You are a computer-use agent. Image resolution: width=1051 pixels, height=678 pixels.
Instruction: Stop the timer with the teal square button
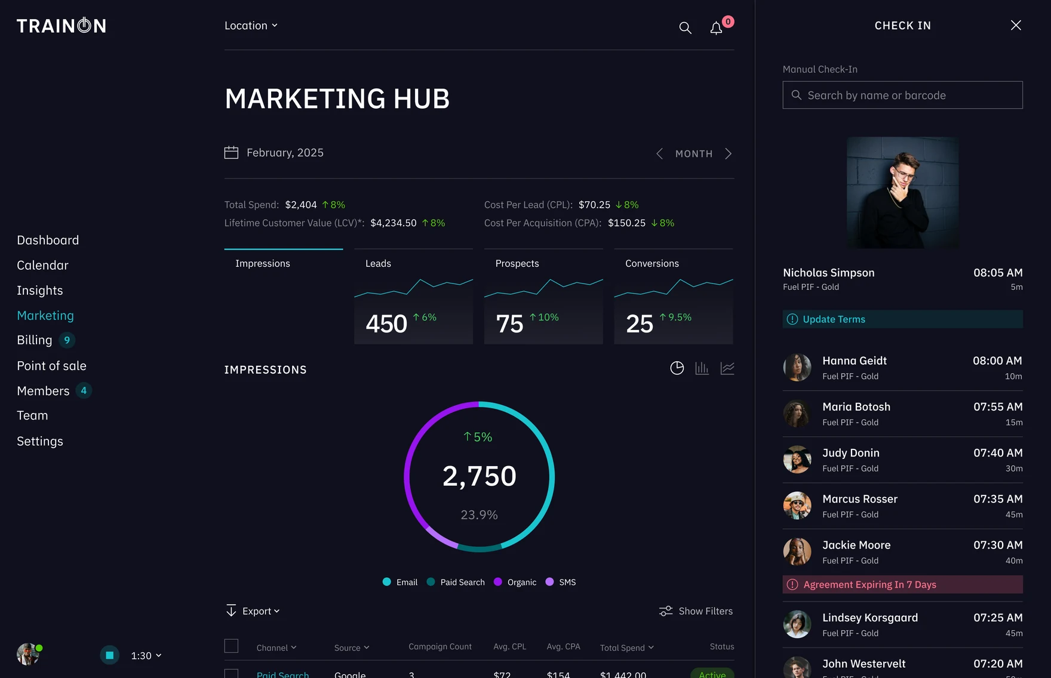click(109, 655)
